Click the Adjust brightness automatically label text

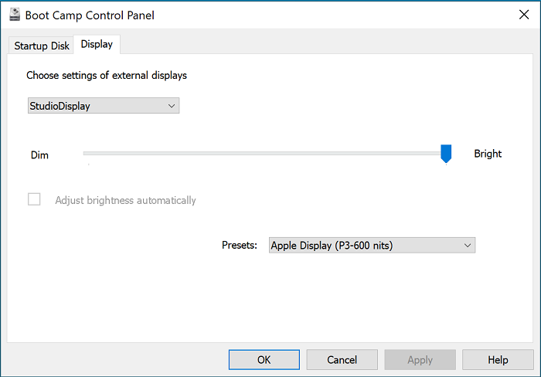[x=125, y=201]
